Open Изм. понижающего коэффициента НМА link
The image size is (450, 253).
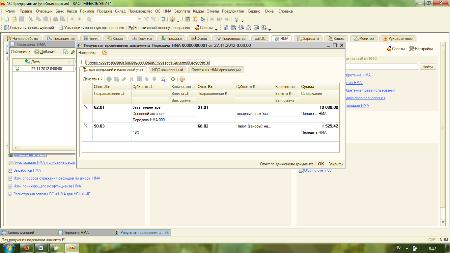click(47, 186)
